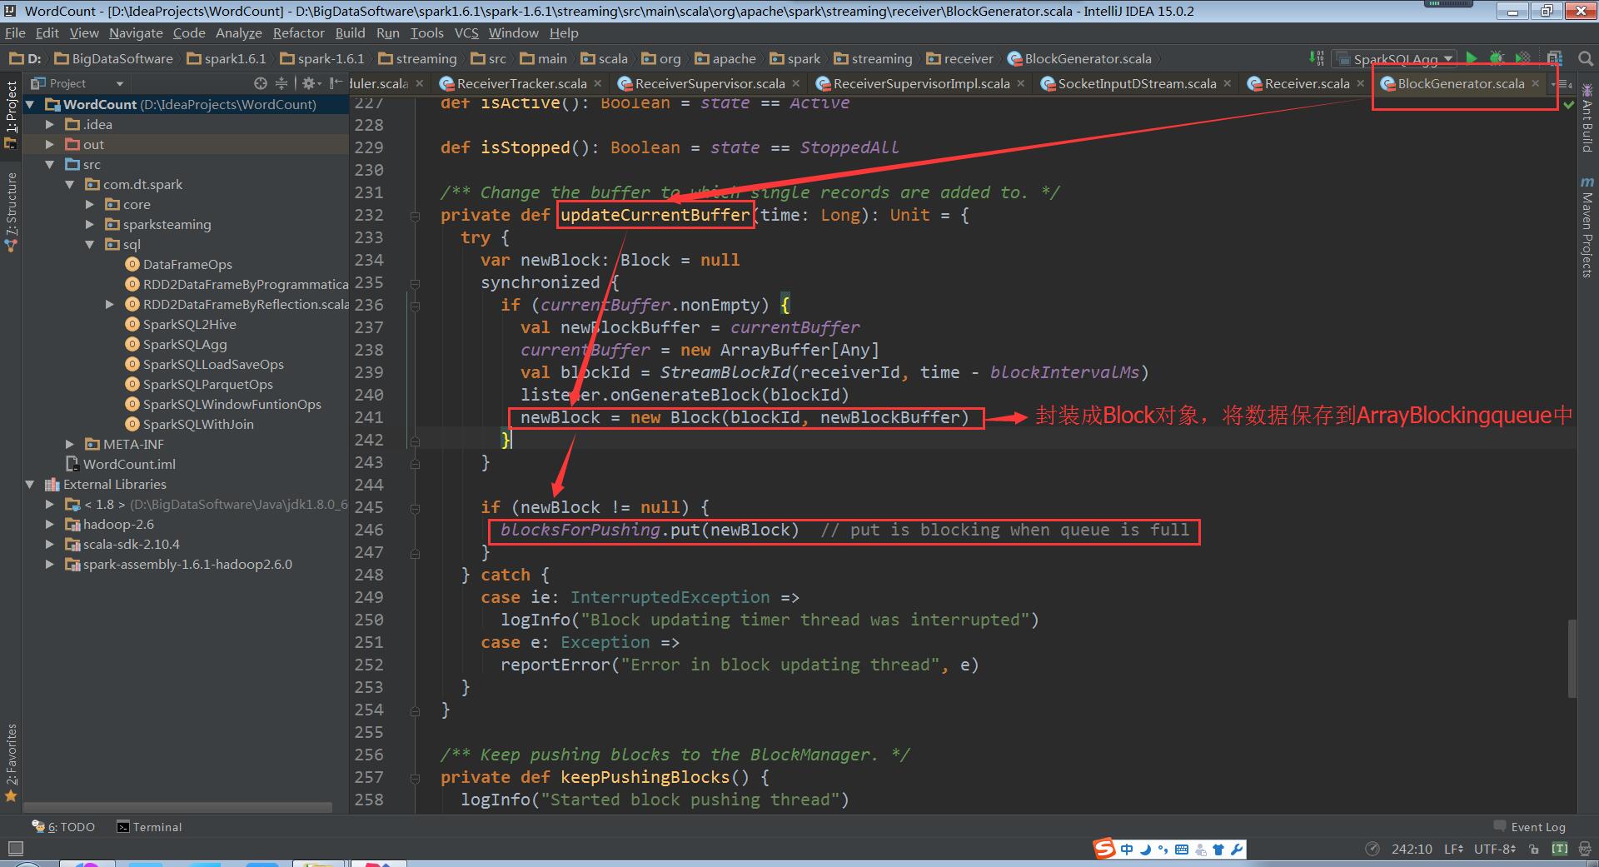Toggle Chinese/English input mode
The image size is (1599, 867).
[x=1127, y=850]
